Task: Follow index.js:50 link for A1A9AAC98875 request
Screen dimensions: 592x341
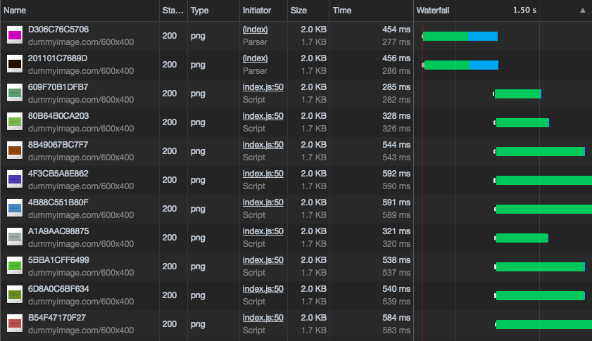Action: [263, 231]
